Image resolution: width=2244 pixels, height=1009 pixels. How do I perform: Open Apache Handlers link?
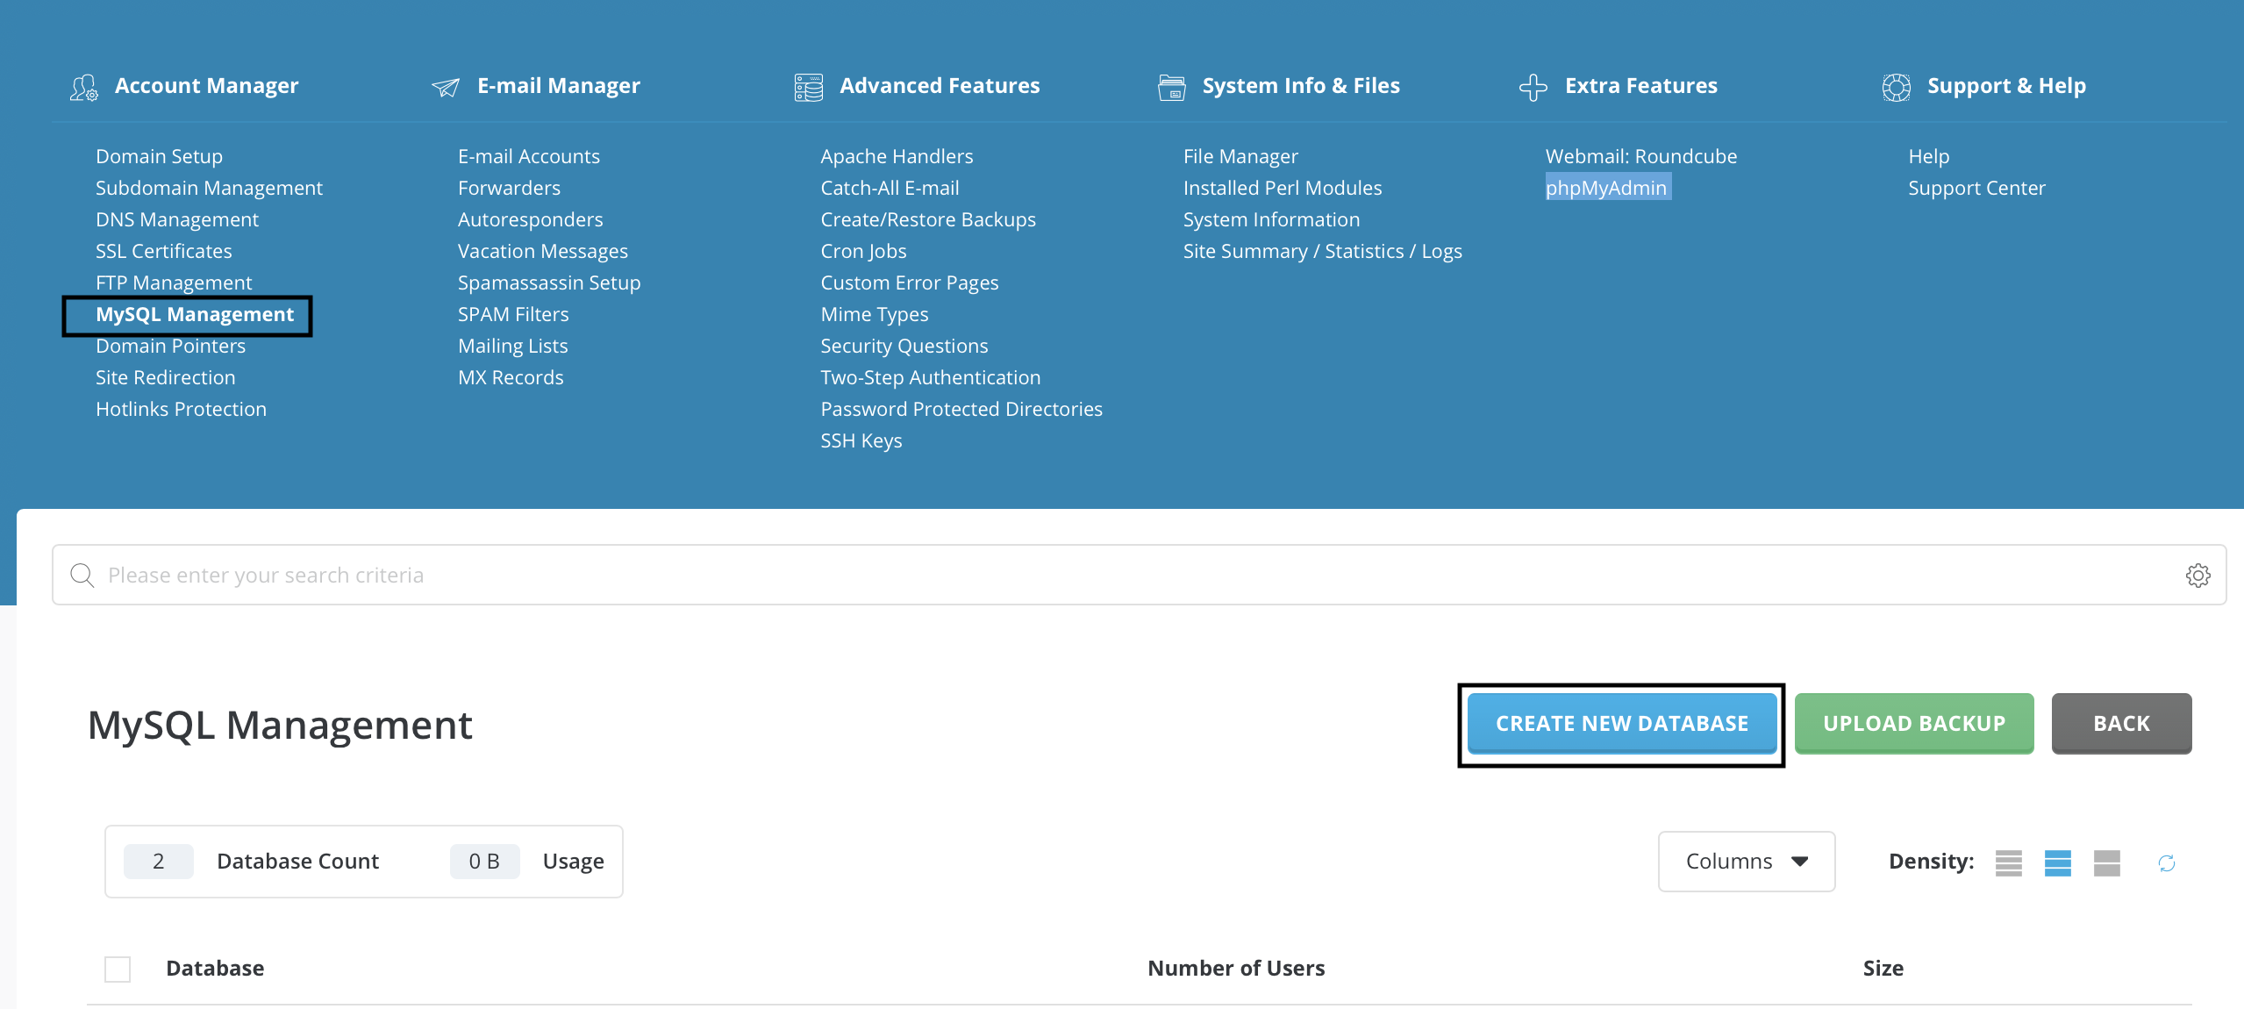coord(897,156)
